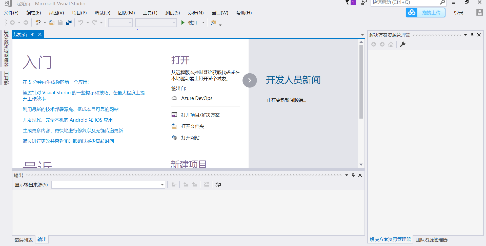Click the Undo arrow icon
The width and height of the screenshot is (486, 246).
click(81, 23)
